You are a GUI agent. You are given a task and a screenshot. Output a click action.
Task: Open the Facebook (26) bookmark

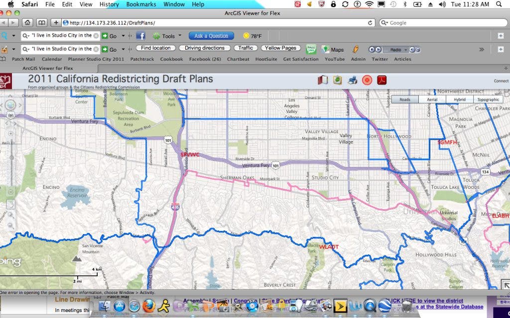click(x=205, y=59)
